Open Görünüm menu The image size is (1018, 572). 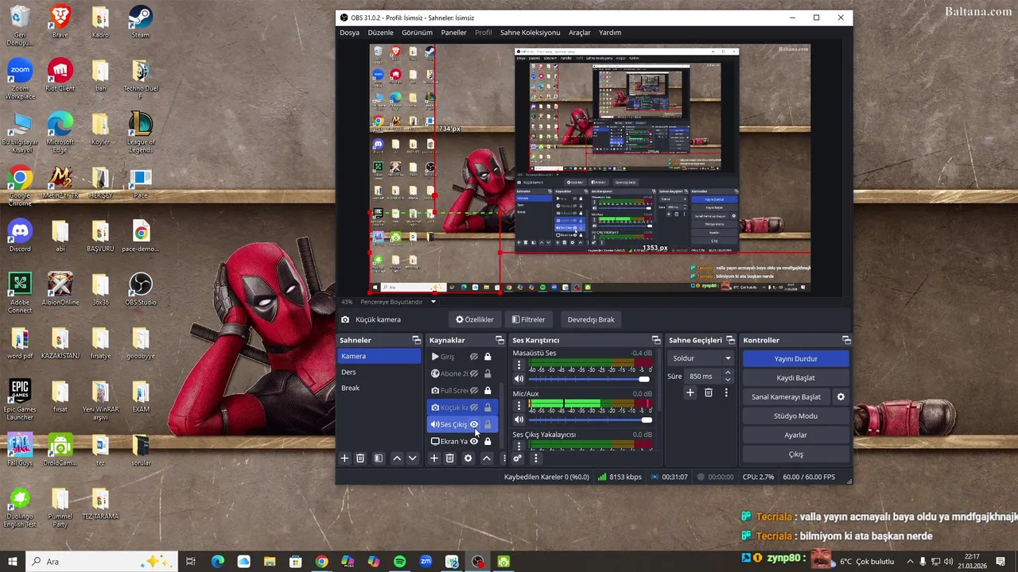coord(417,33)
